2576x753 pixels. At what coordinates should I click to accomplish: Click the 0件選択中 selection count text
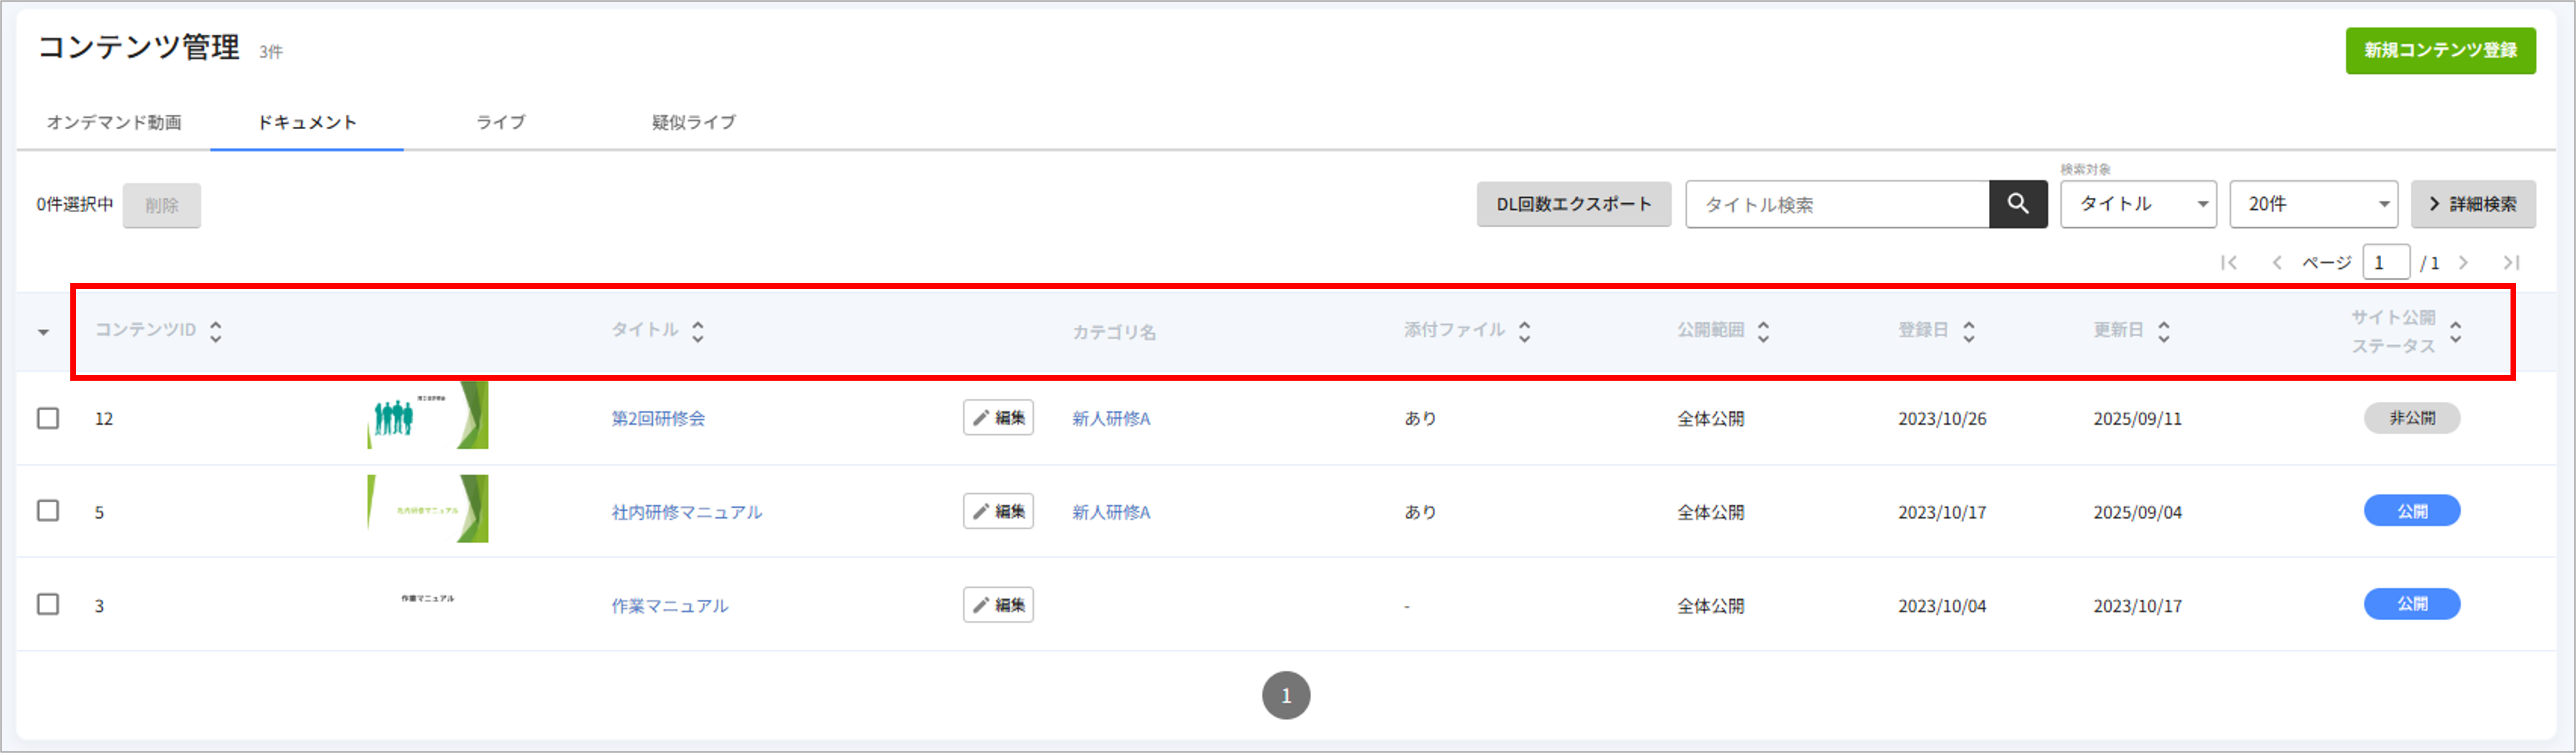pos(75,205)
